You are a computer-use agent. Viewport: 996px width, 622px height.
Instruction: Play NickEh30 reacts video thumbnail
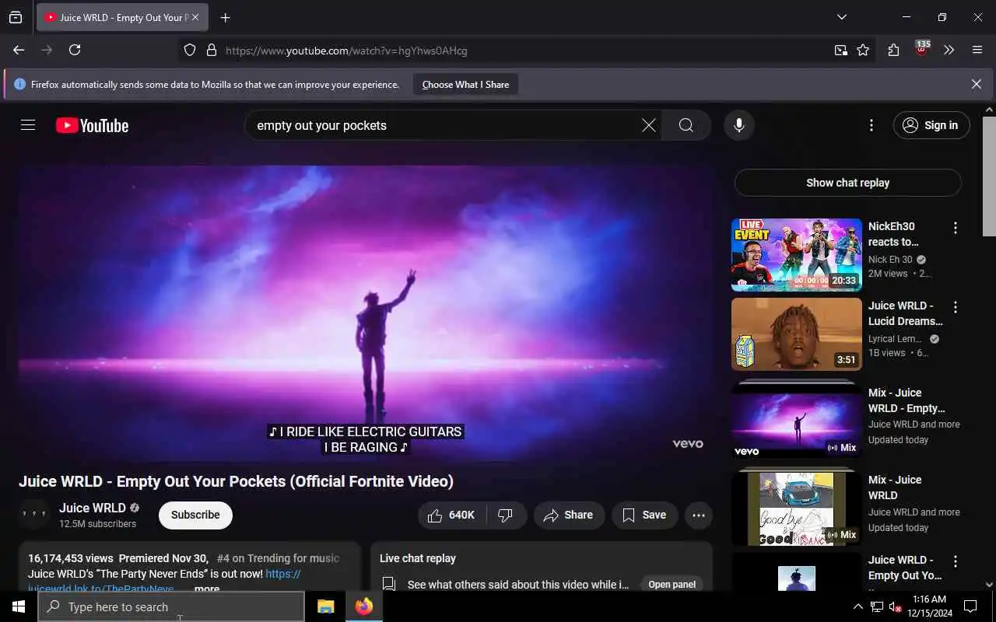pos(796,255)
